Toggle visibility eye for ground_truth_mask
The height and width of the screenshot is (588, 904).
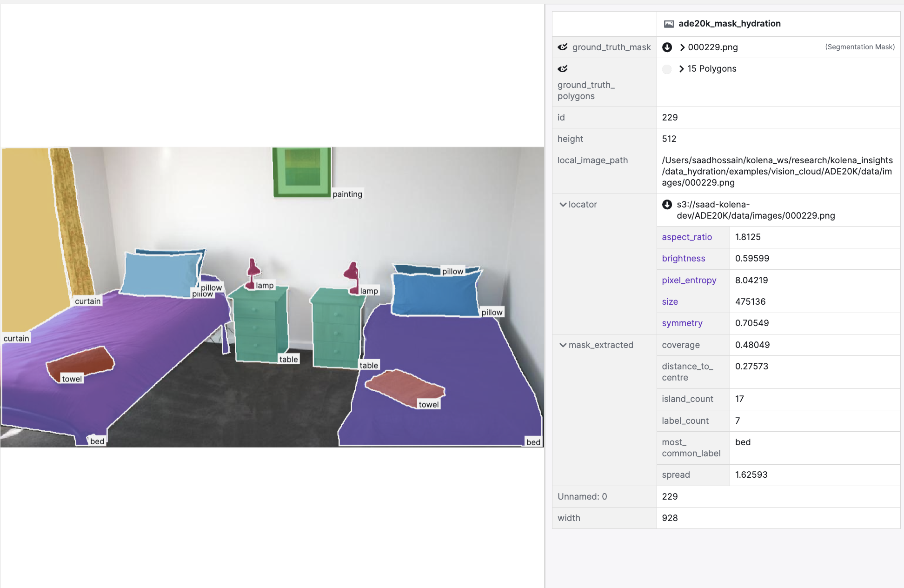(563, 47)
